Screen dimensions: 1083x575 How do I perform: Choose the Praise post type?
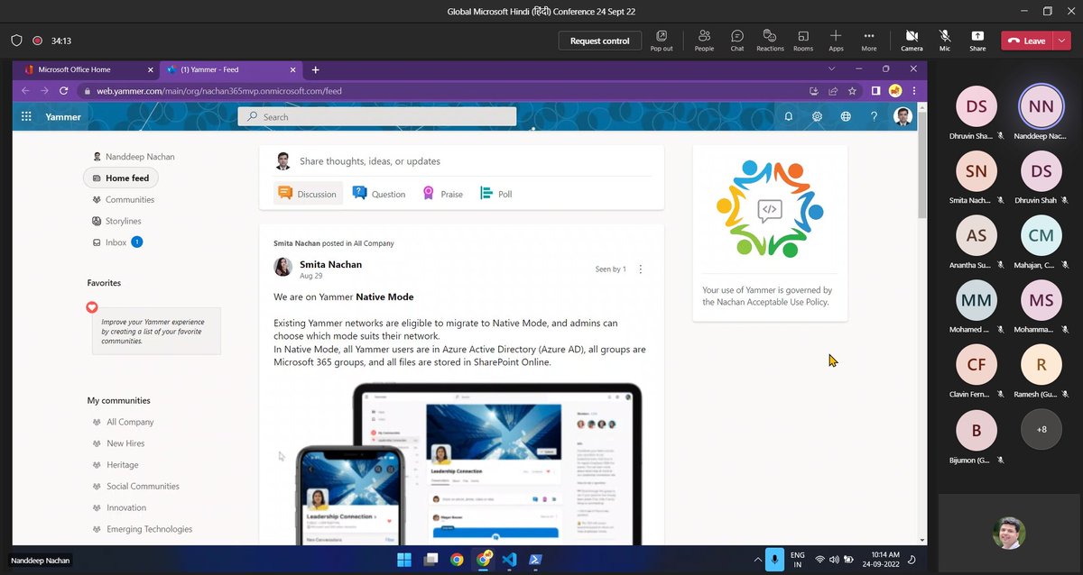coord(443,194)
